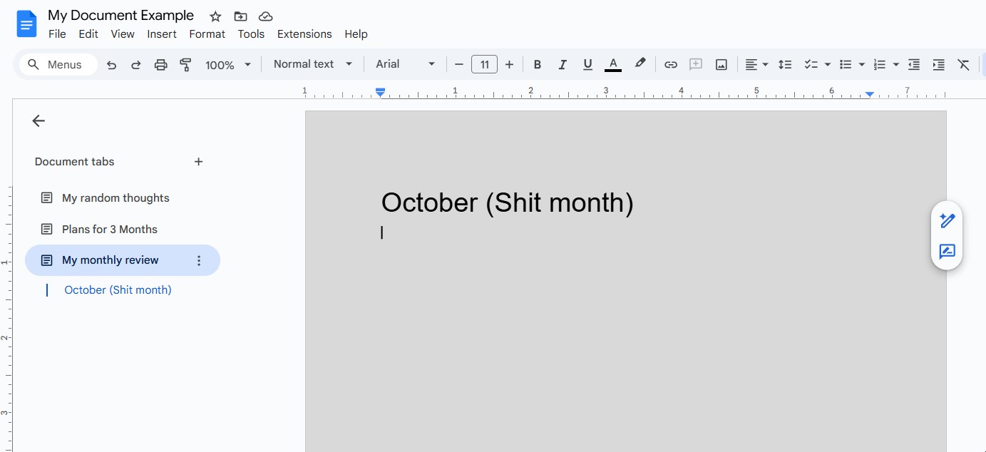This screenshot has width=986, height=452.
Task: Open the text color picker
Action: (x=612, y=65)
